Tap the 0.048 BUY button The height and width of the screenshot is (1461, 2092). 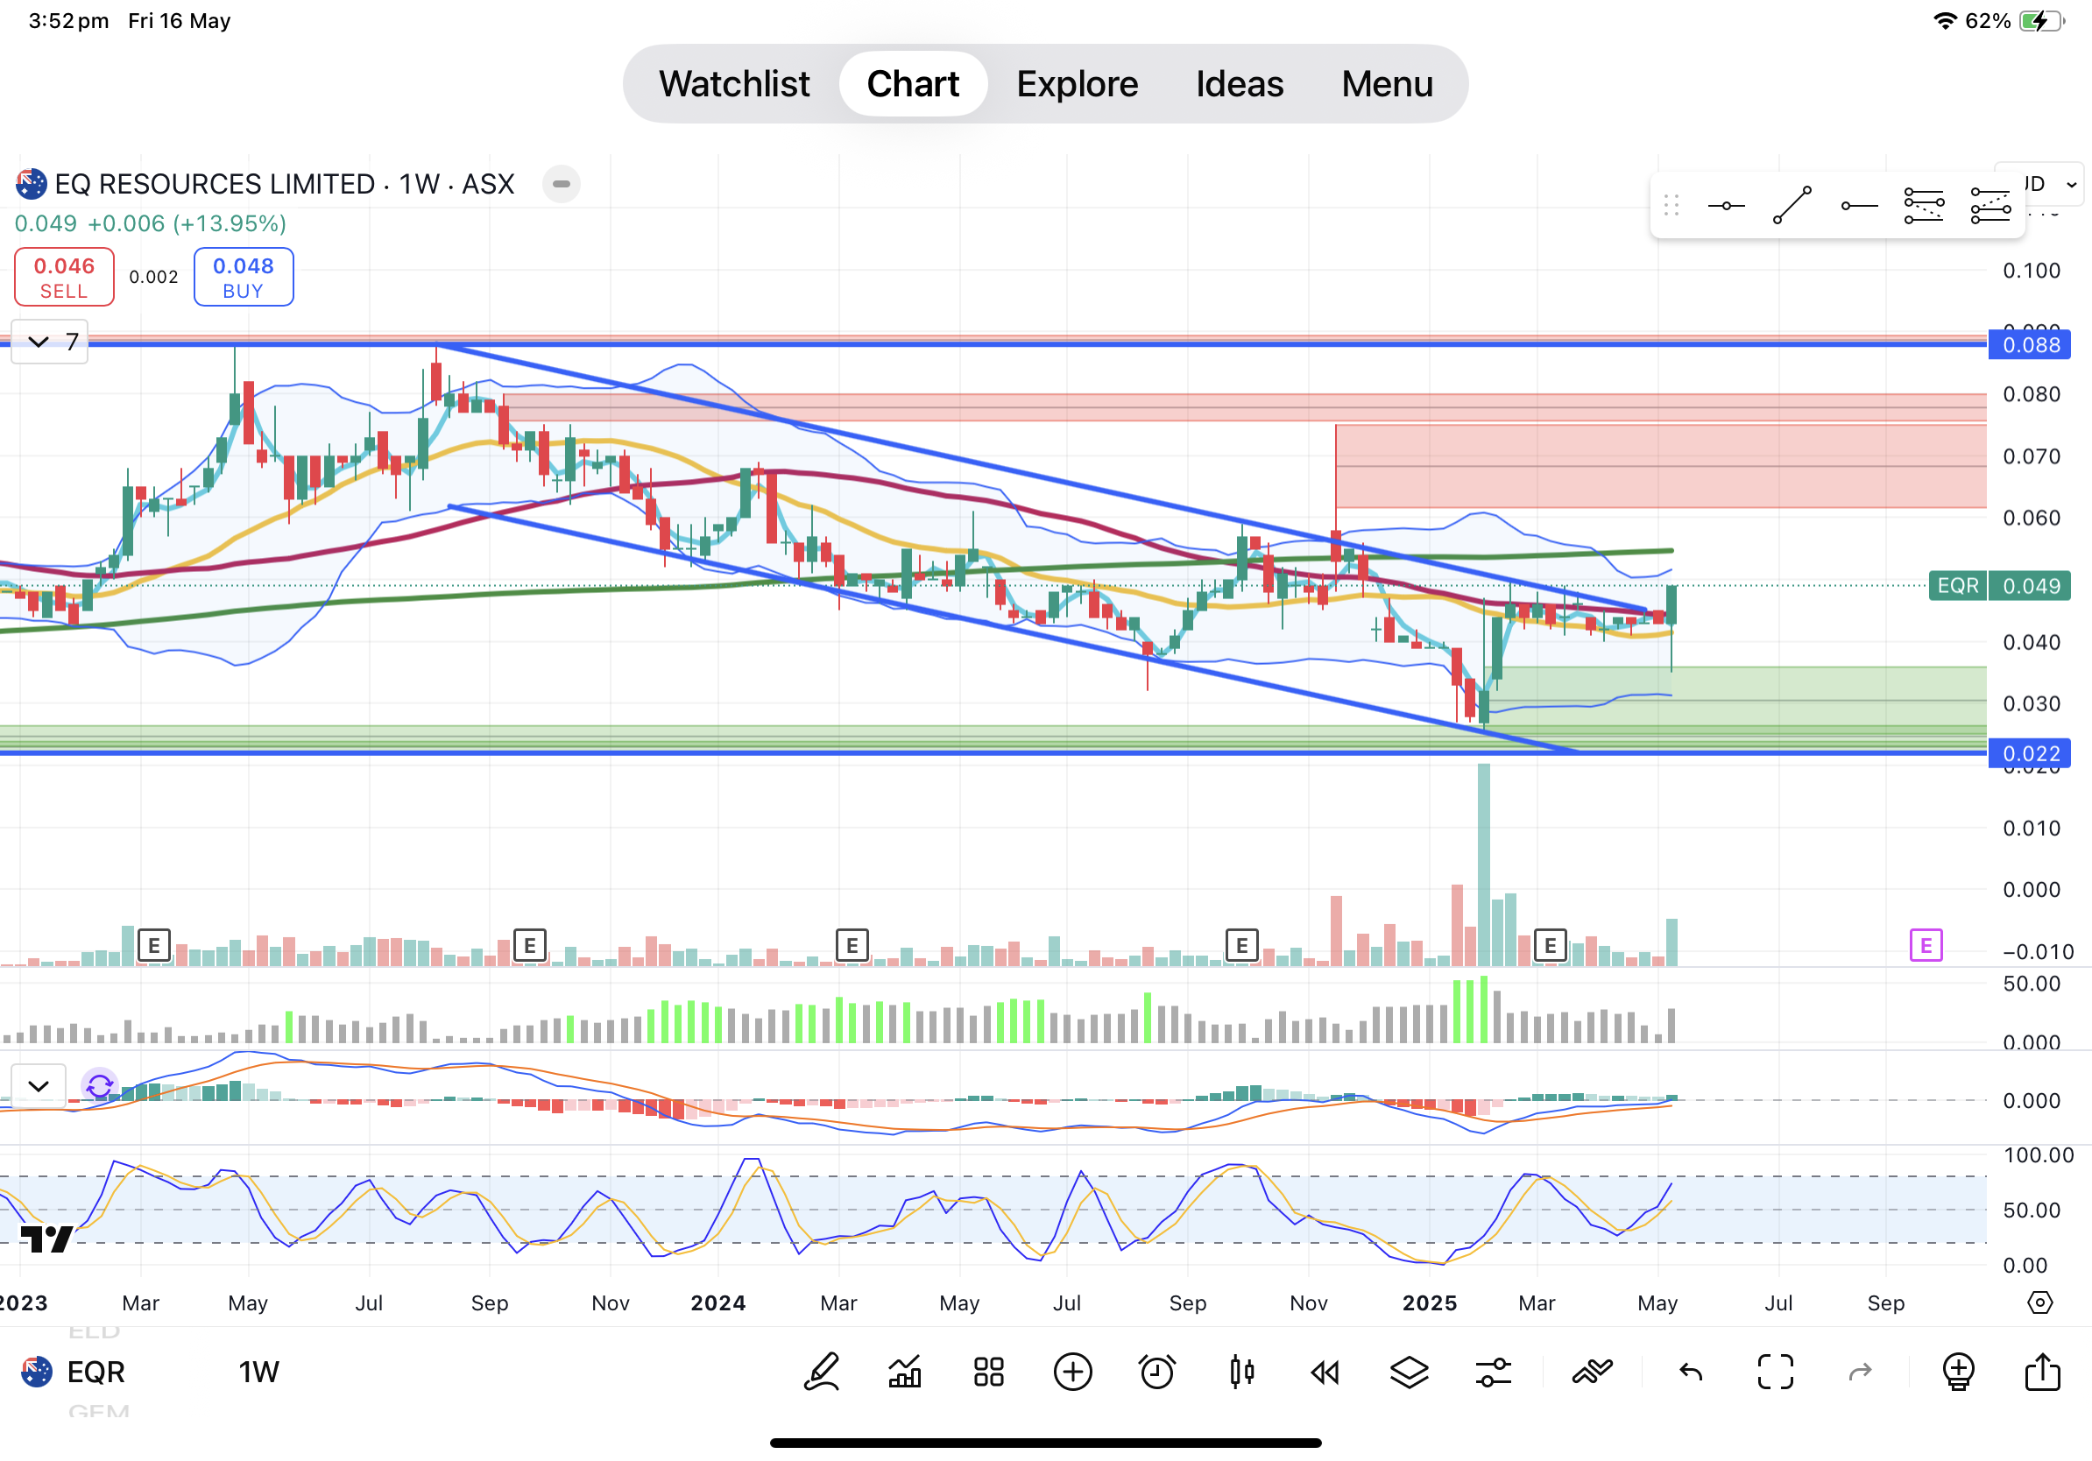pyautogui.click(x=244, y=277)
